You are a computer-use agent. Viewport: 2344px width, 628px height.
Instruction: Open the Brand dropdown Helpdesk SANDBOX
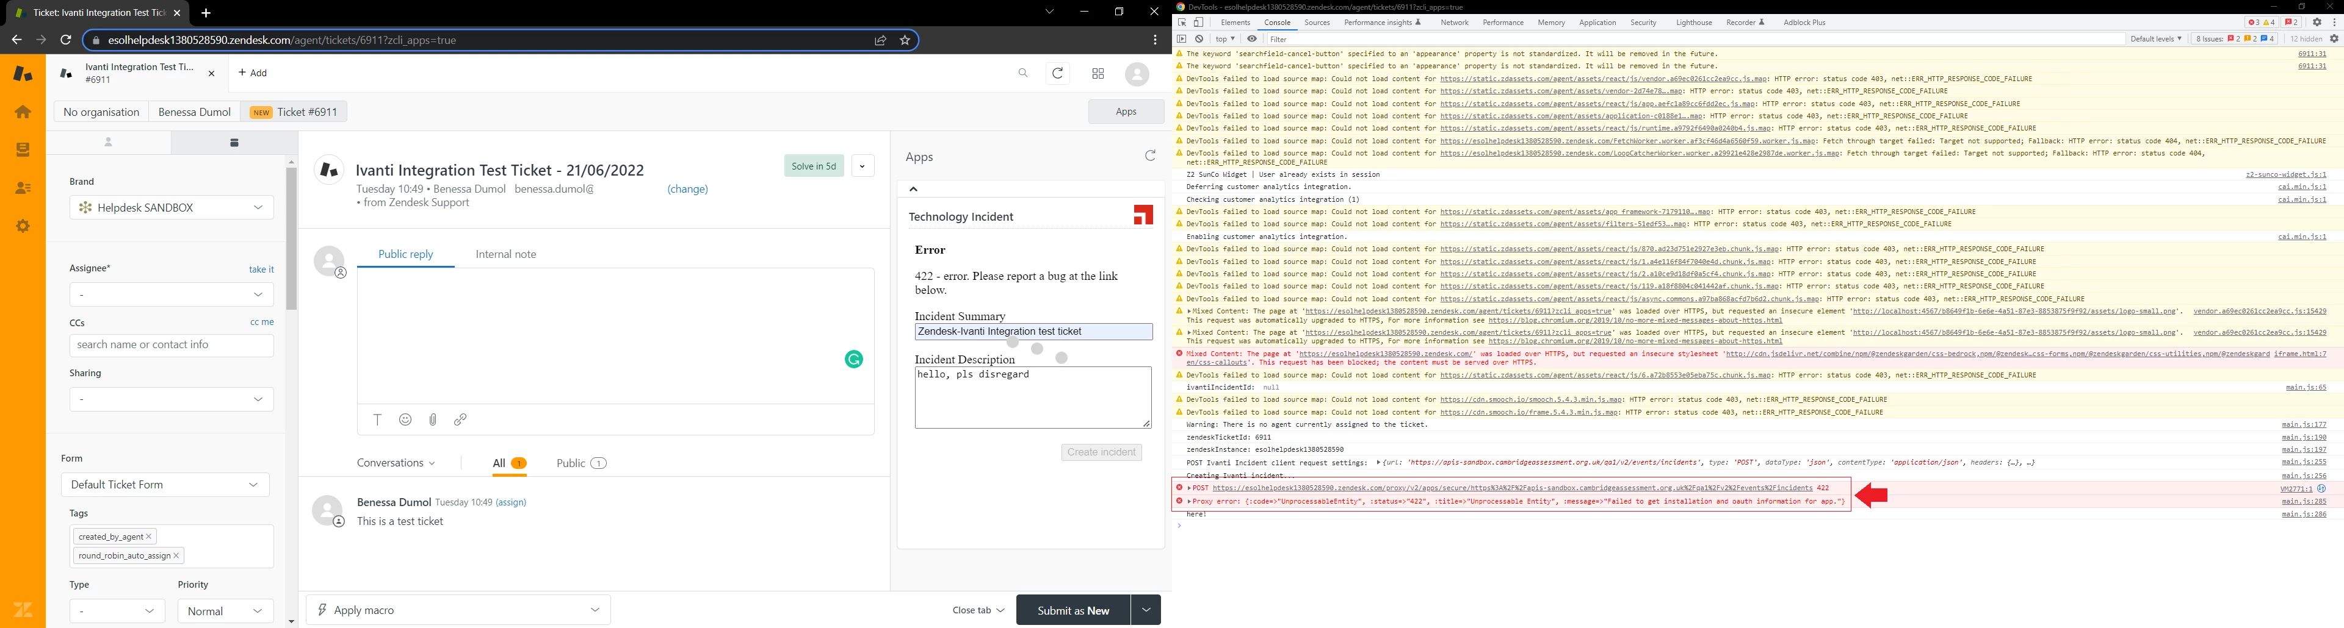pos(171,207)
